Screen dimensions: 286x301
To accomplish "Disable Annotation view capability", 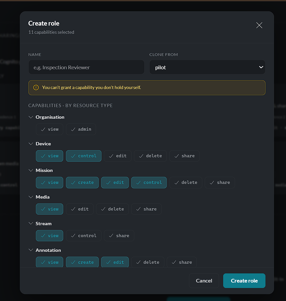I will (50, 262).
